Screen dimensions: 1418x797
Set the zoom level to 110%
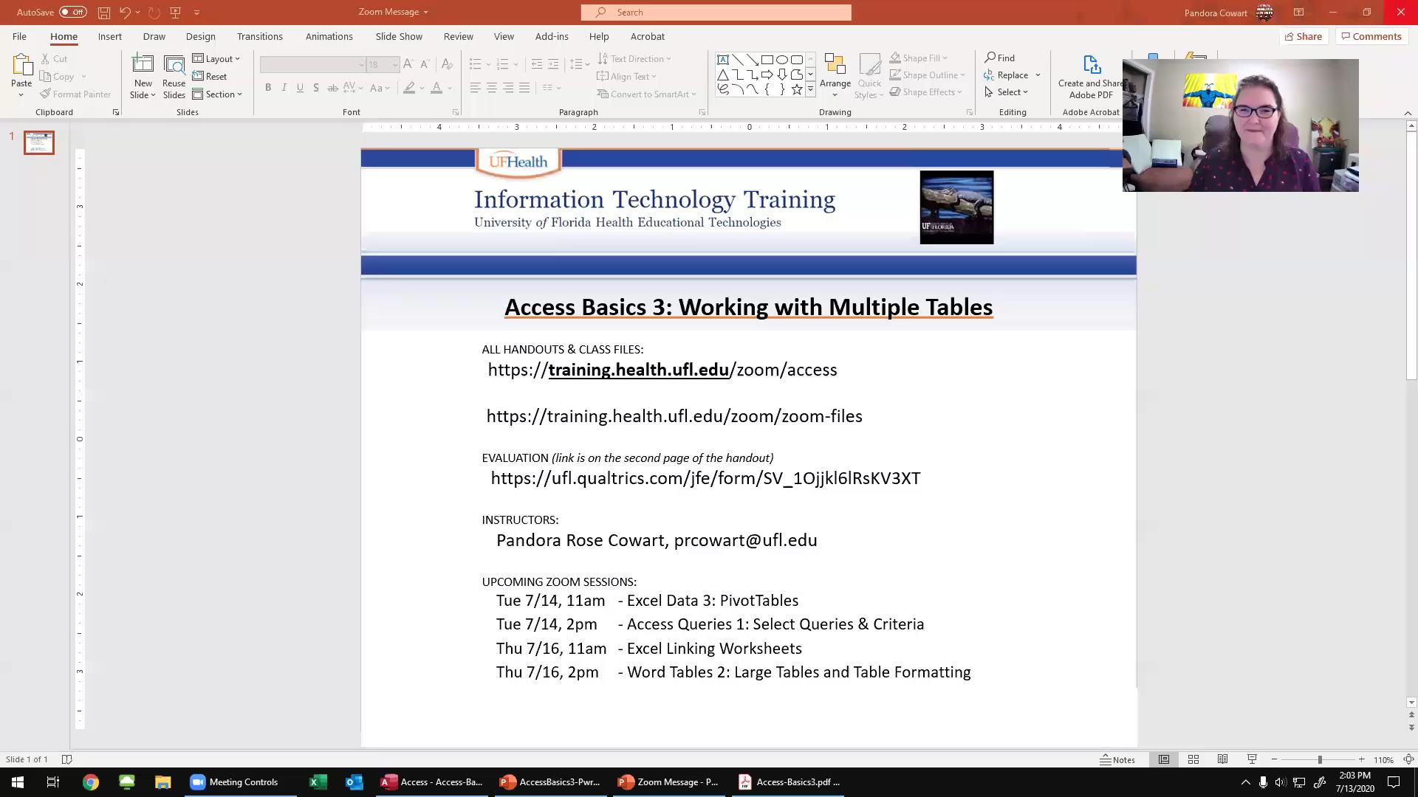1383,759
